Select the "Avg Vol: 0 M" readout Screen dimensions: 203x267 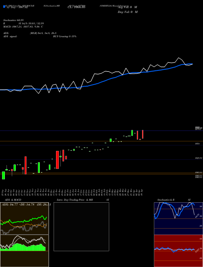(127, 7)
